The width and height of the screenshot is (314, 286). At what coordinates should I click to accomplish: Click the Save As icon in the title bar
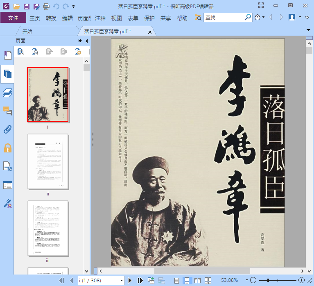tap(36, 7)
